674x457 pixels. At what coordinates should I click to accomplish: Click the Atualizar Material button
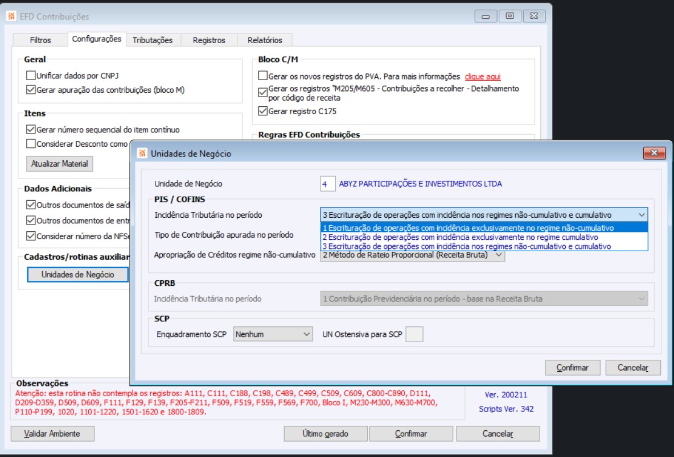(60, 164)
